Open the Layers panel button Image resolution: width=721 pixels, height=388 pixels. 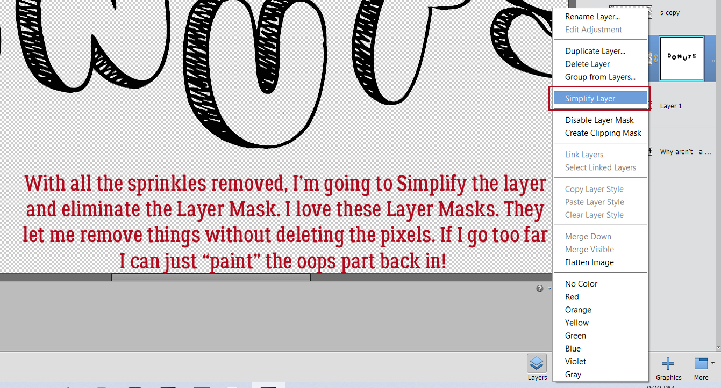click(x=537, y=368)
